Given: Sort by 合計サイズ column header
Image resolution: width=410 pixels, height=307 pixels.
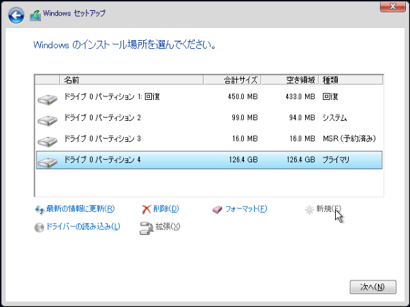Looking at the screenshot, I should (x=232, y=80).
